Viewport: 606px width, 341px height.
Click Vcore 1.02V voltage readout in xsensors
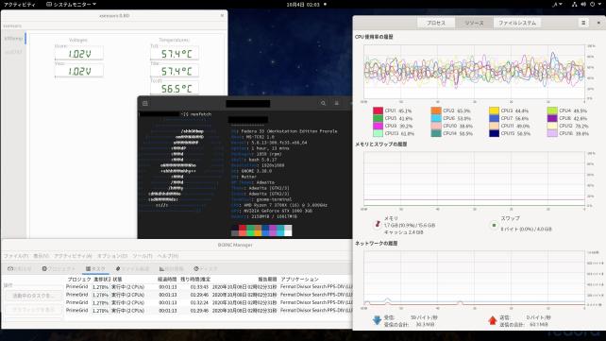pyautogui.click(x=79, y=54)
